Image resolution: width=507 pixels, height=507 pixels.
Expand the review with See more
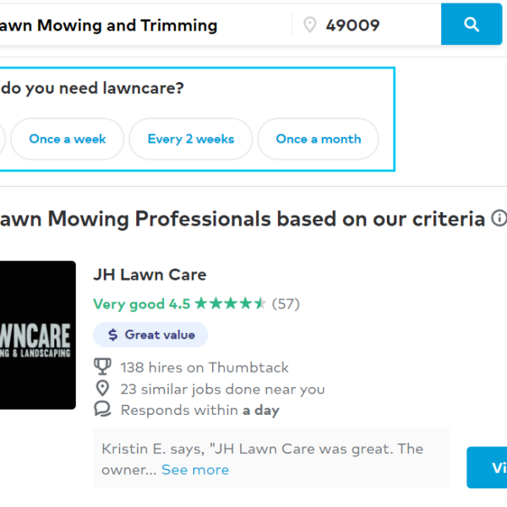pos(195,470)
